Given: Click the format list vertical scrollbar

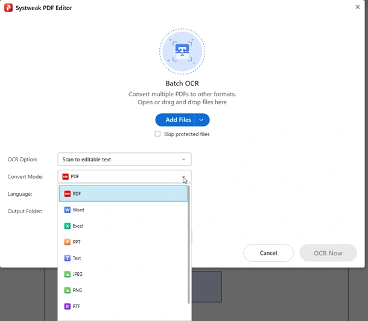Looking at the screenshot, I should click(x=189, y=245).
